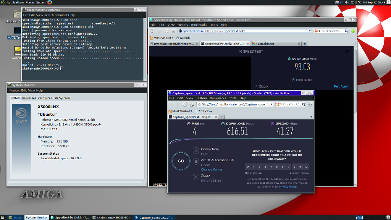
Task: Open the Tools menu in Arctic Fox
Action: pos(233,98)
